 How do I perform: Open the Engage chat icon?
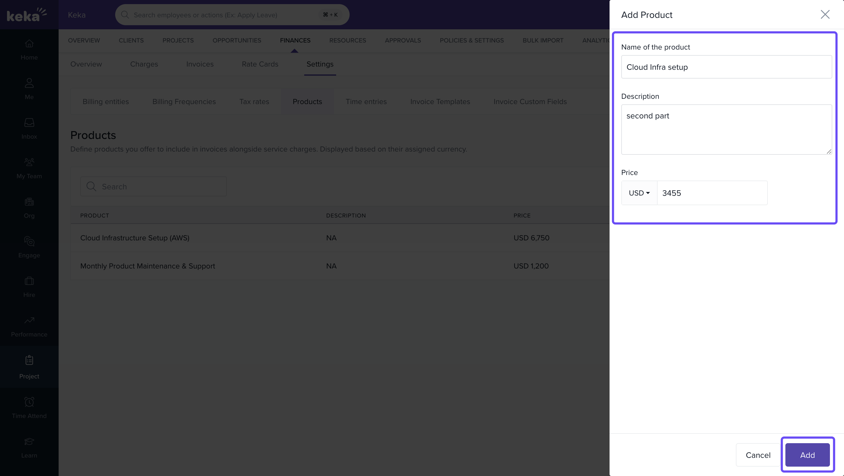(29, 242)
